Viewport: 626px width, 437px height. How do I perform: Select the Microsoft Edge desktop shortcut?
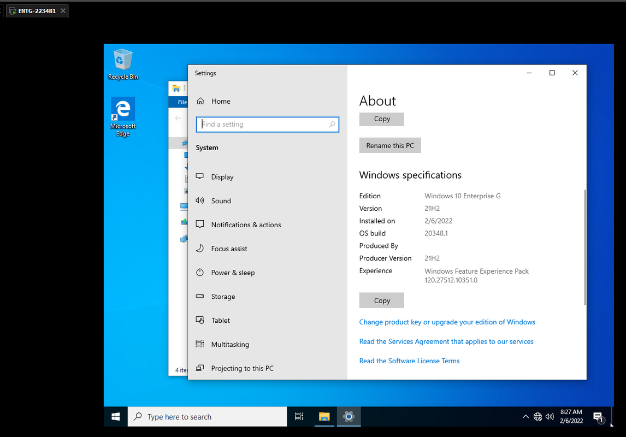(123, 117)
